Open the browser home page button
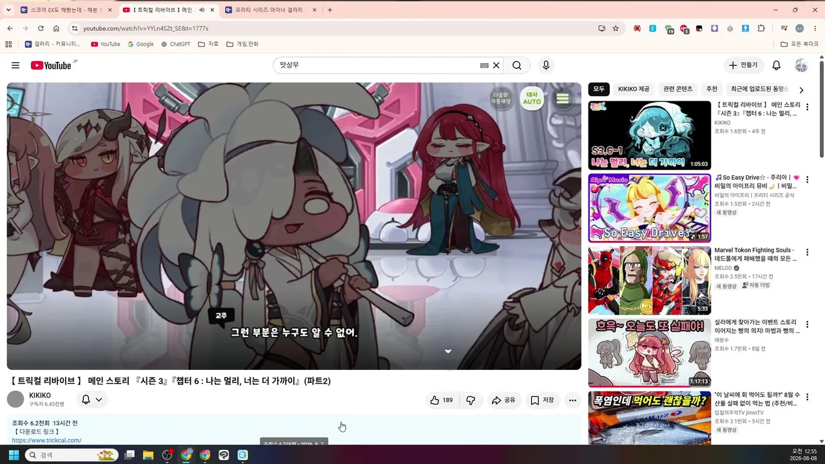Image resolution: width=825 pixels, height=464 pixels. click(56, 28)
